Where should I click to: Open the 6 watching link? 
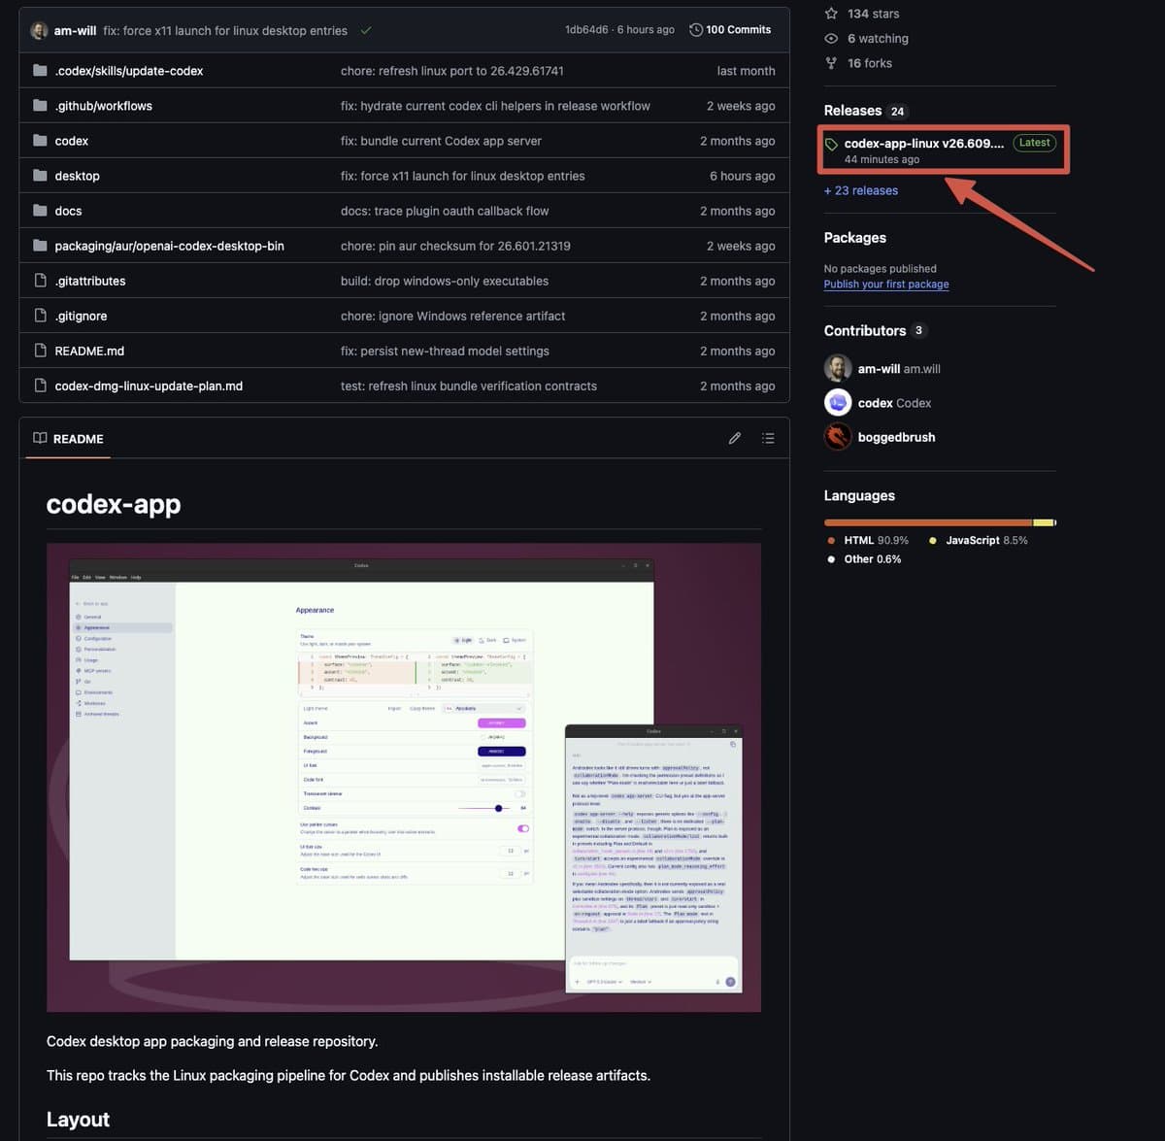[x=878, y=39]
